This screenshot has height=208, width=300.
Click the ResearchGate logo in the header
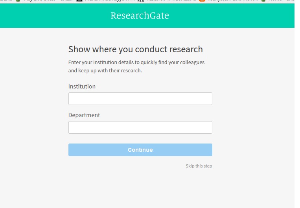[140, 16]
